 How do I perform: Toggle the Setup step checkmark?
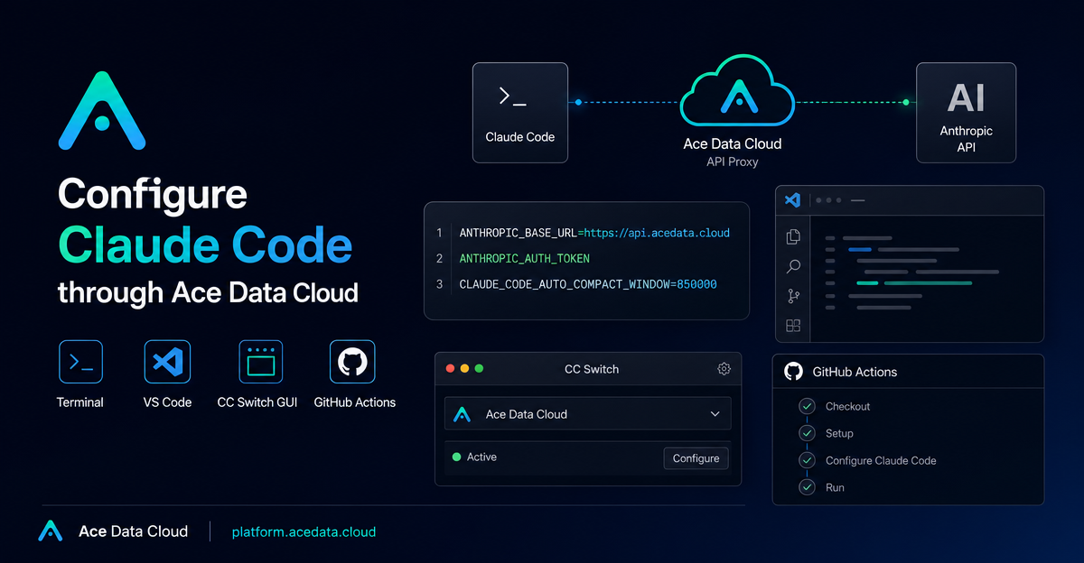pos(807,434)
